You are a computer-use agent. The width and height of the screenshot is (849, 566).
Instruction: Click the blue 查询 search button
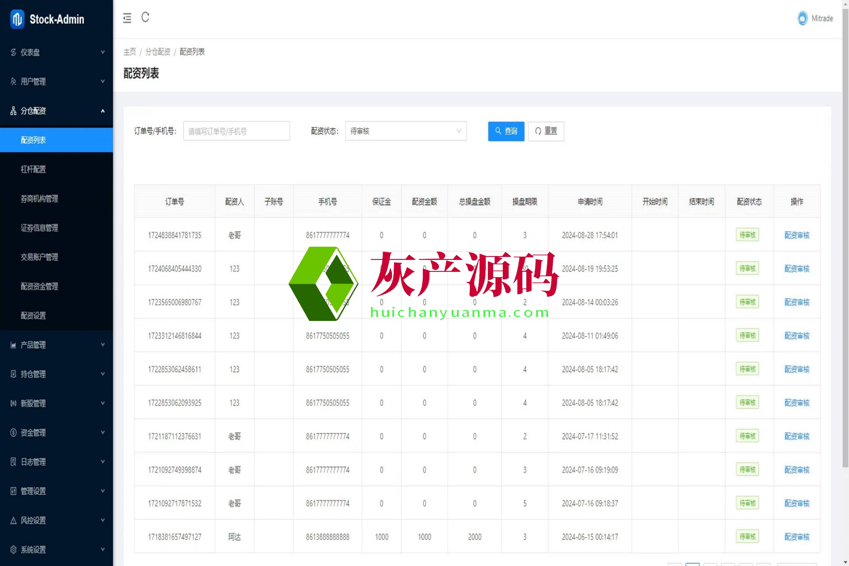(x=506, y=131)
